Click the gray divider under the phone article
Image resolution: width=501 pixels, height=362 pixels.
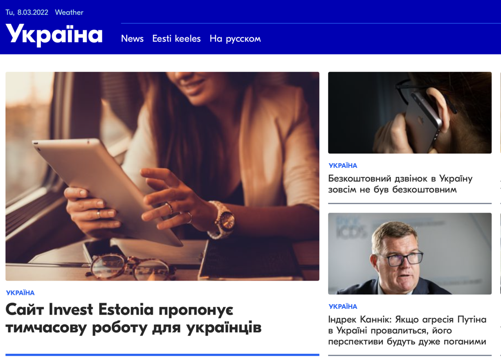[410, 204]
